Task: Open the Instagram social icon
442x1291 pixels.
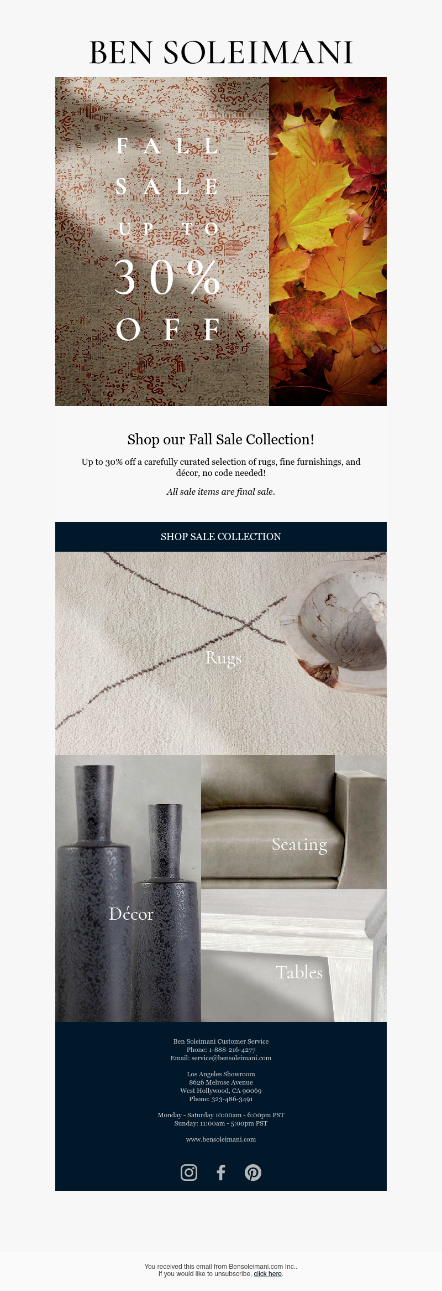Action: pos(189,1173)
